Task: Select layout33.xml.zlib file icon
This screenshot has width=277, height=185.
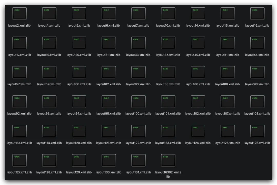Action: pos(138,43)
